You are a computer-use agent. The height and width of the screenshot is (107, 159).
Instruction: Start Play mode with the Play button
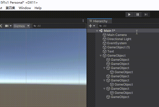point(129,14)
